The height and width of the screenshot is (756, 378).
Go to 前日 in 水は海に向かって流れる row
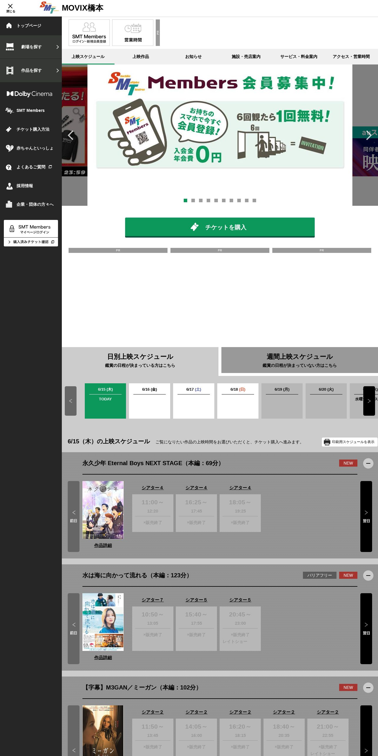click(x=74, y=629)
